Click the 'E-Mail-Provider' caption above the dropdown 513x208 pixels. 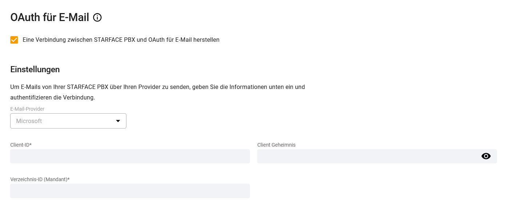coord(28,109)
